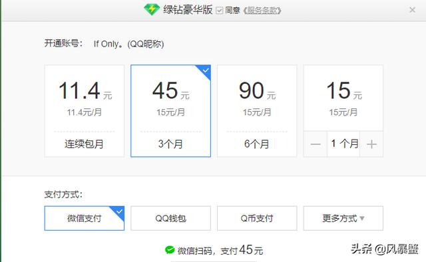Toggle the 同意 agreement checkbox
Screen dimensions: 426x262
coord(219,11)
